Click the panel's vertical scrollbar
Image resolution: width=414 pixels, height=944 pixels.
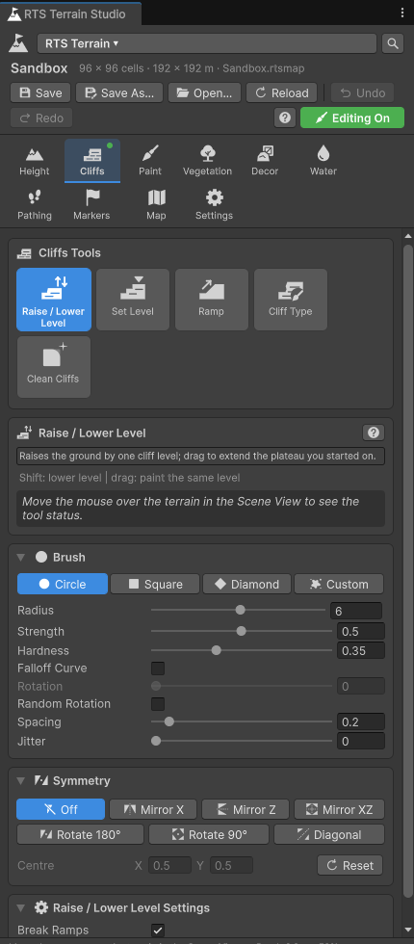coord(408,569)
